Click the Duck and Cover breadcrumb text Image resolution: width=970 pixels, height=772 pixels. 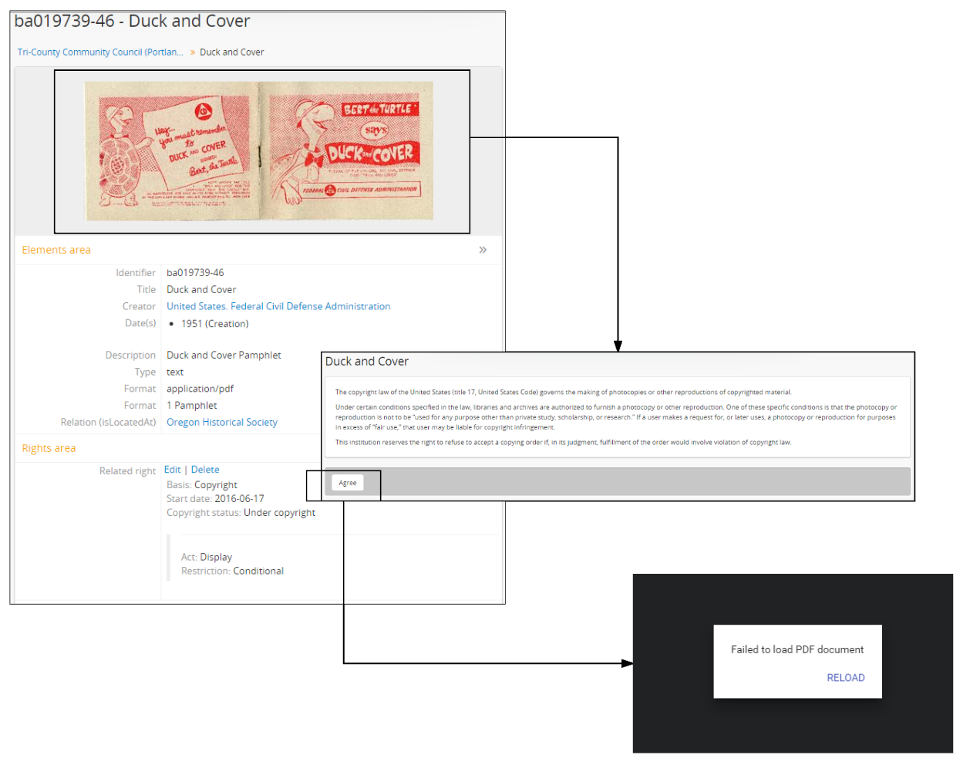click(x=231, y=52)
